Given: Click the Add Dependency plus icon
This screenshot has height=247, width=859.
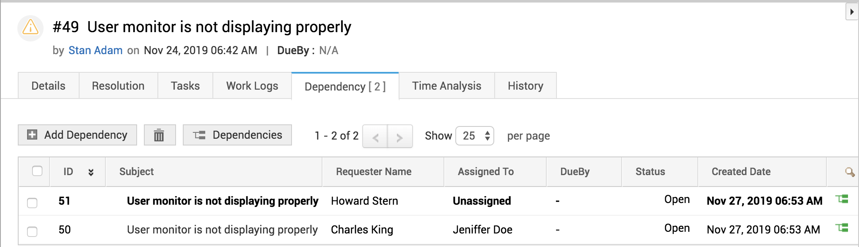Looking at the screenshot, I should [x=31, y=135].
